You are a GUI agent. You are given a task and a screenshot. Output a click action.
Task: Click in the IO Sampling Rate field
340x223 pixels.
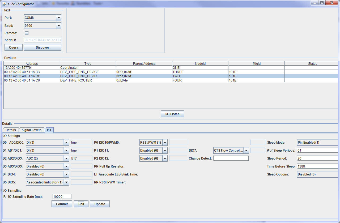[x=62, y=196]
